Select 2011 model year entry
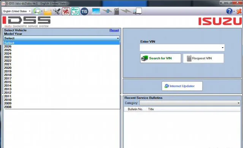This screenshot has width=243, height=148. [x=62, y=96]
